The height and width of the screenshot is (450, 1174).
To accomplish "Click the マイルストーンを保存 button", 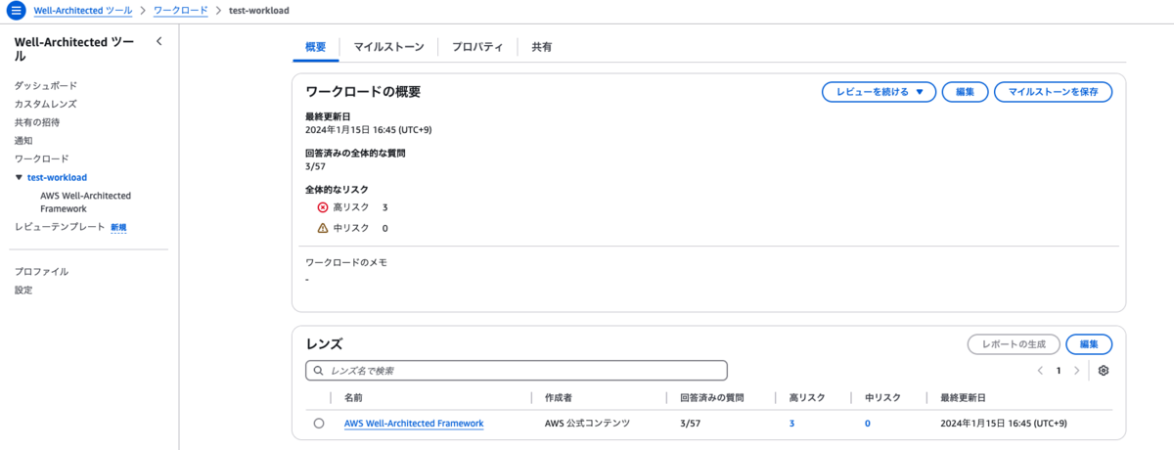I will pos(1053,92).
